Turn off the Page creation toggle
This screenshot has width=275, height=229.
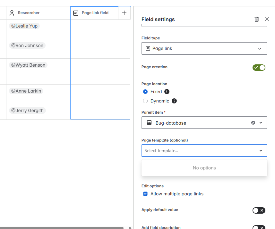point(259,68)
